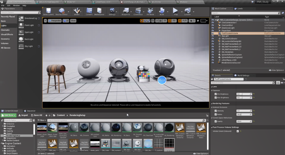Open Cinematics from the toolbar
The width and height of the screenshot is (285, 155).
(x=138, y=11)
